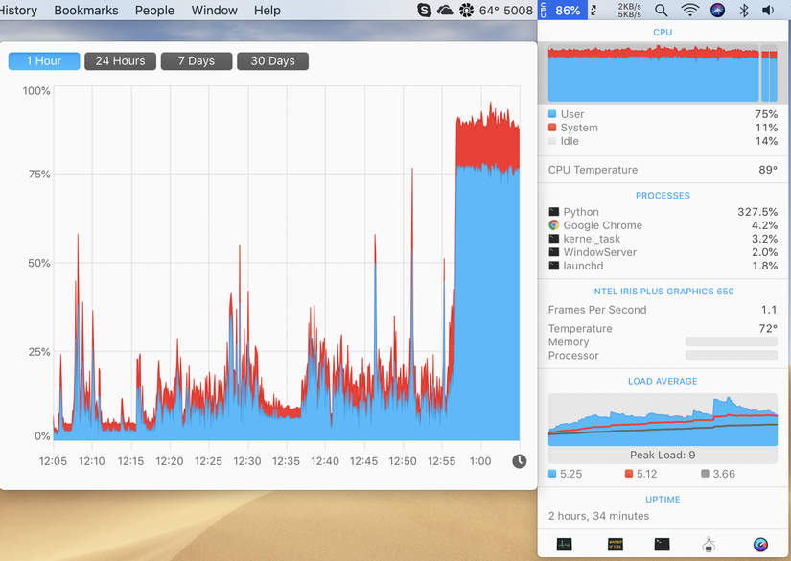Screen dimensions: 791x561
Task: Open Spotlight search magnifier icon
Action: click(661, 11)
